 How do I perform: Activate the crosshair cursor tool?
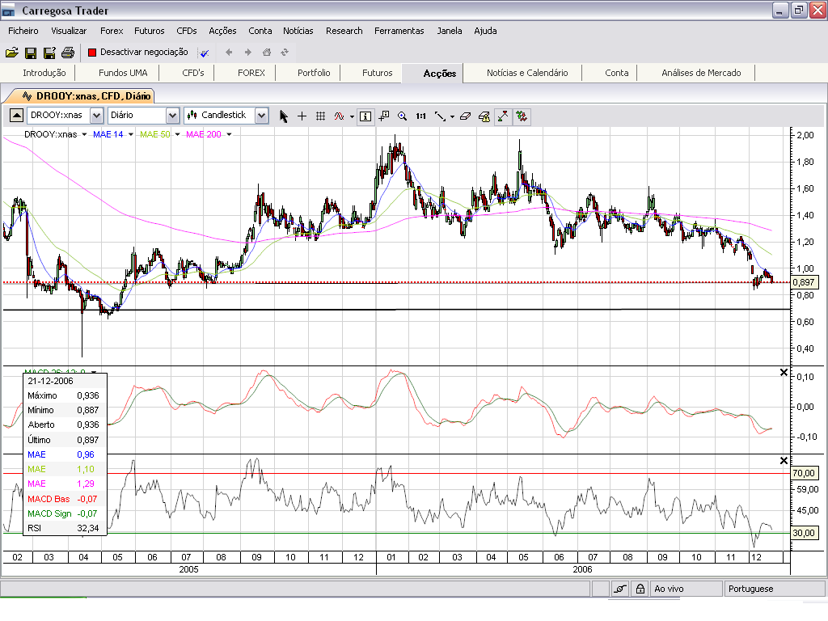(x=302, y=116)
